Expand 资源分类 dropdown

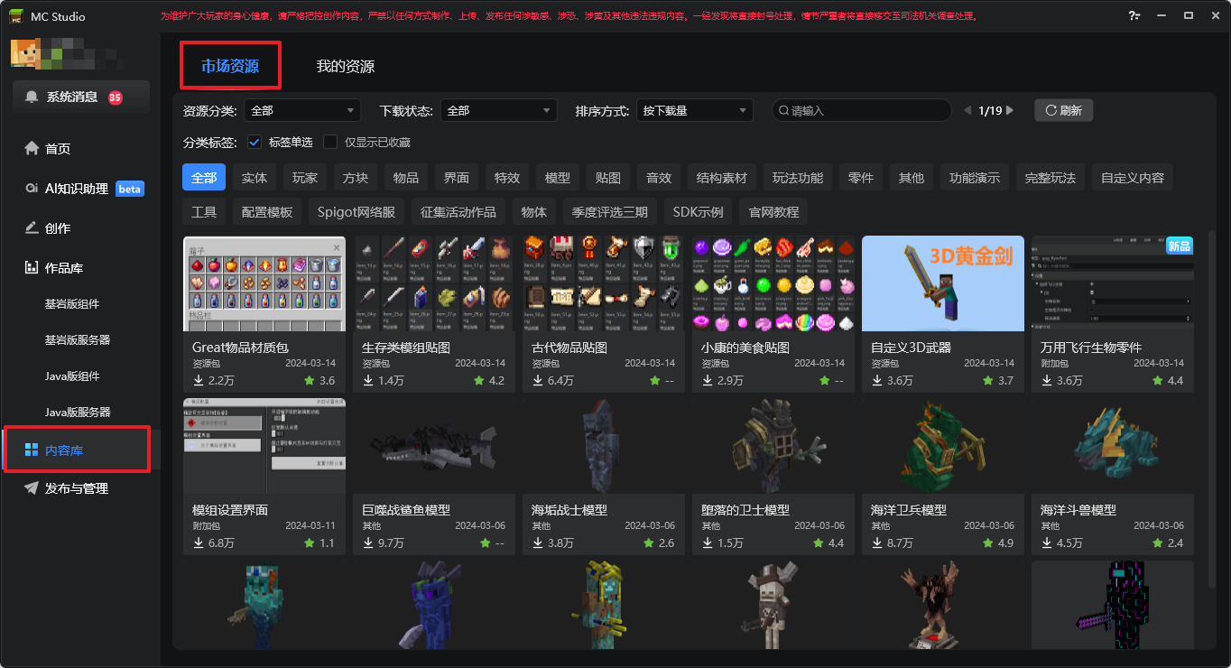[x=302, y=110]
